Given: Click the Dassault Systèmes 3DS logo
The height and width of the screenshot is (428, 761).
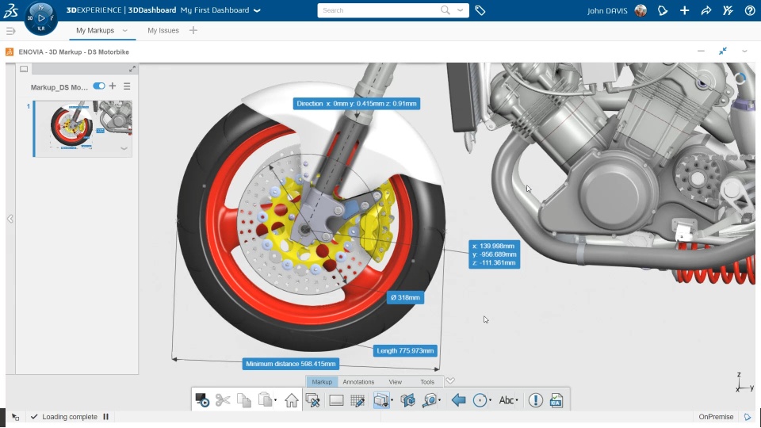Looking at the screenshot, I should 10,10.
